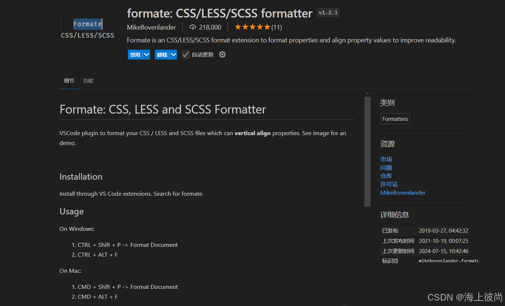The height and width of the screenshot is (306, 505).
Task: Click the 标识符 label
Action: click(390, 261)
